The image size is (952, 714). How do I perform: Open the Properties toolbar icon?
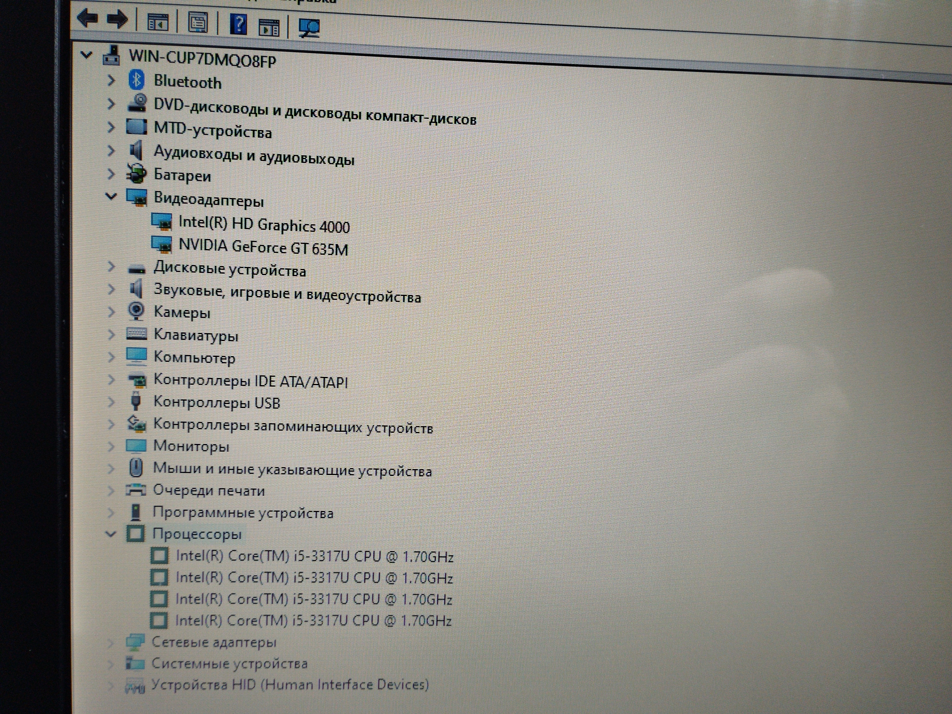[x=198, y=23]
